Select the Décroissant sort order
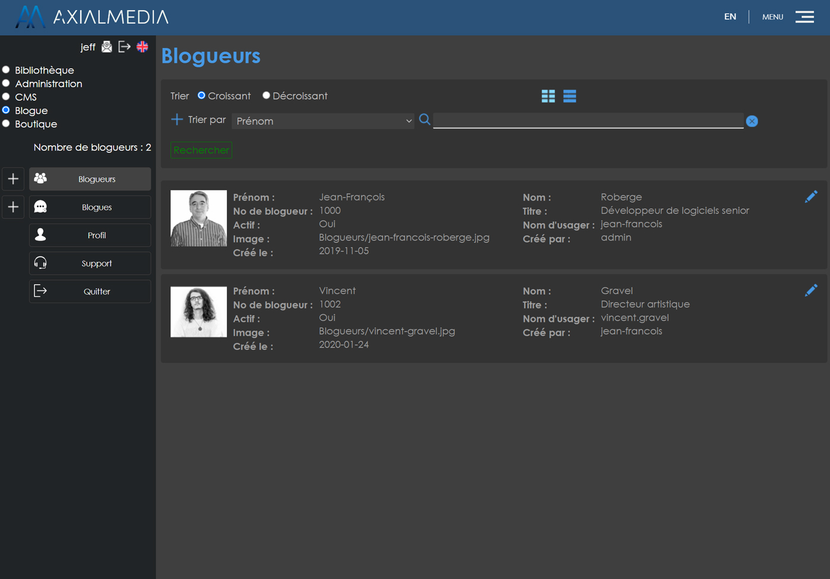830x579 pixels. (x=266, y=96)
